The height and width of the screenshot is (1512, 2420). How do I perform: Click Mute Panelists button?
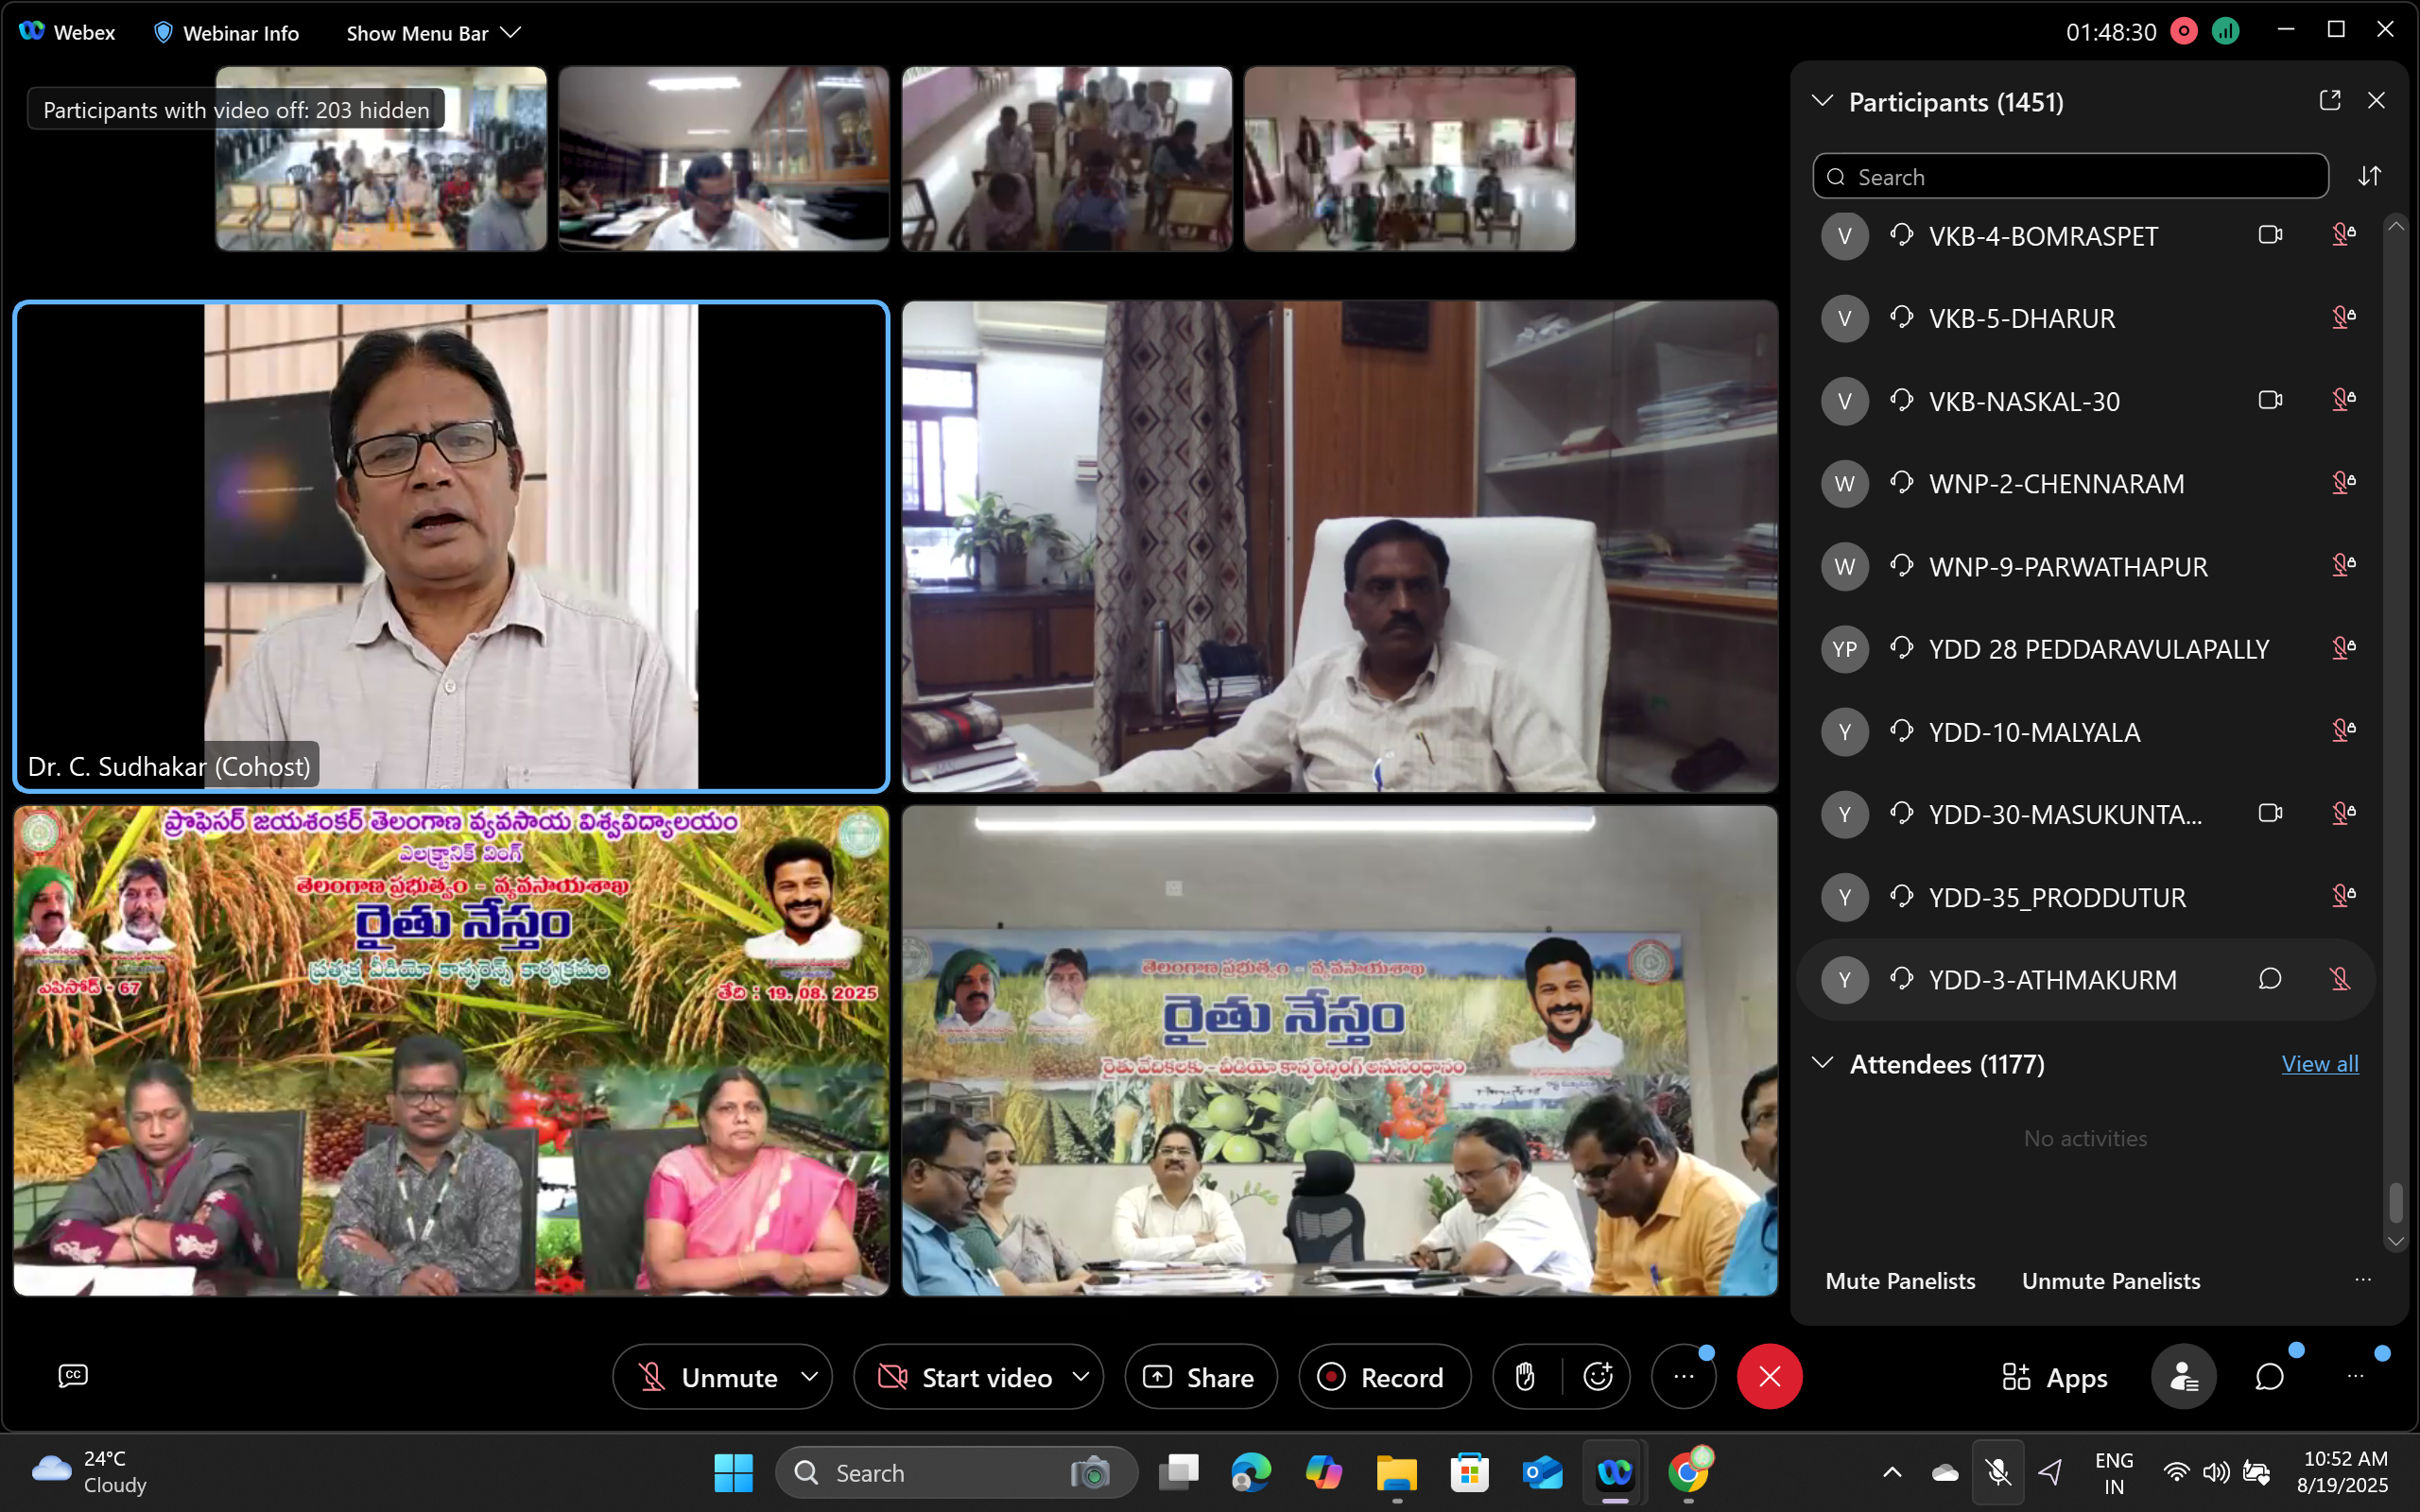point(1899,1280)
